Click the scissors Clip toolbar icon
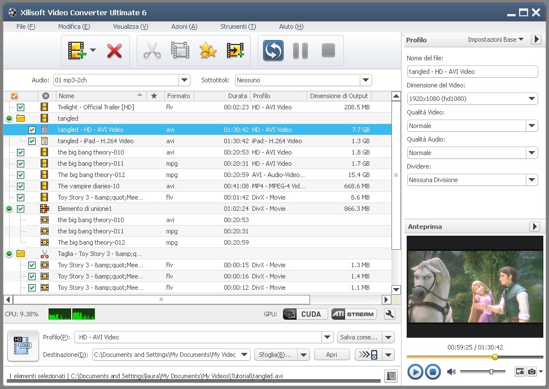Viewport: 549px width, 389px height. 152,50
